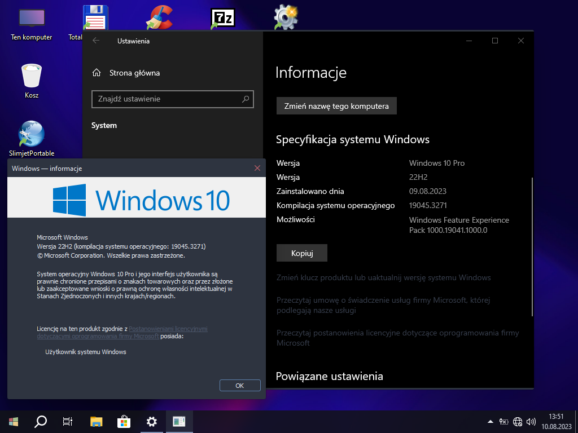Launch SlimjetPortable from desktop
This screenshot has width=578, height=433.
[x=32, y=134]
